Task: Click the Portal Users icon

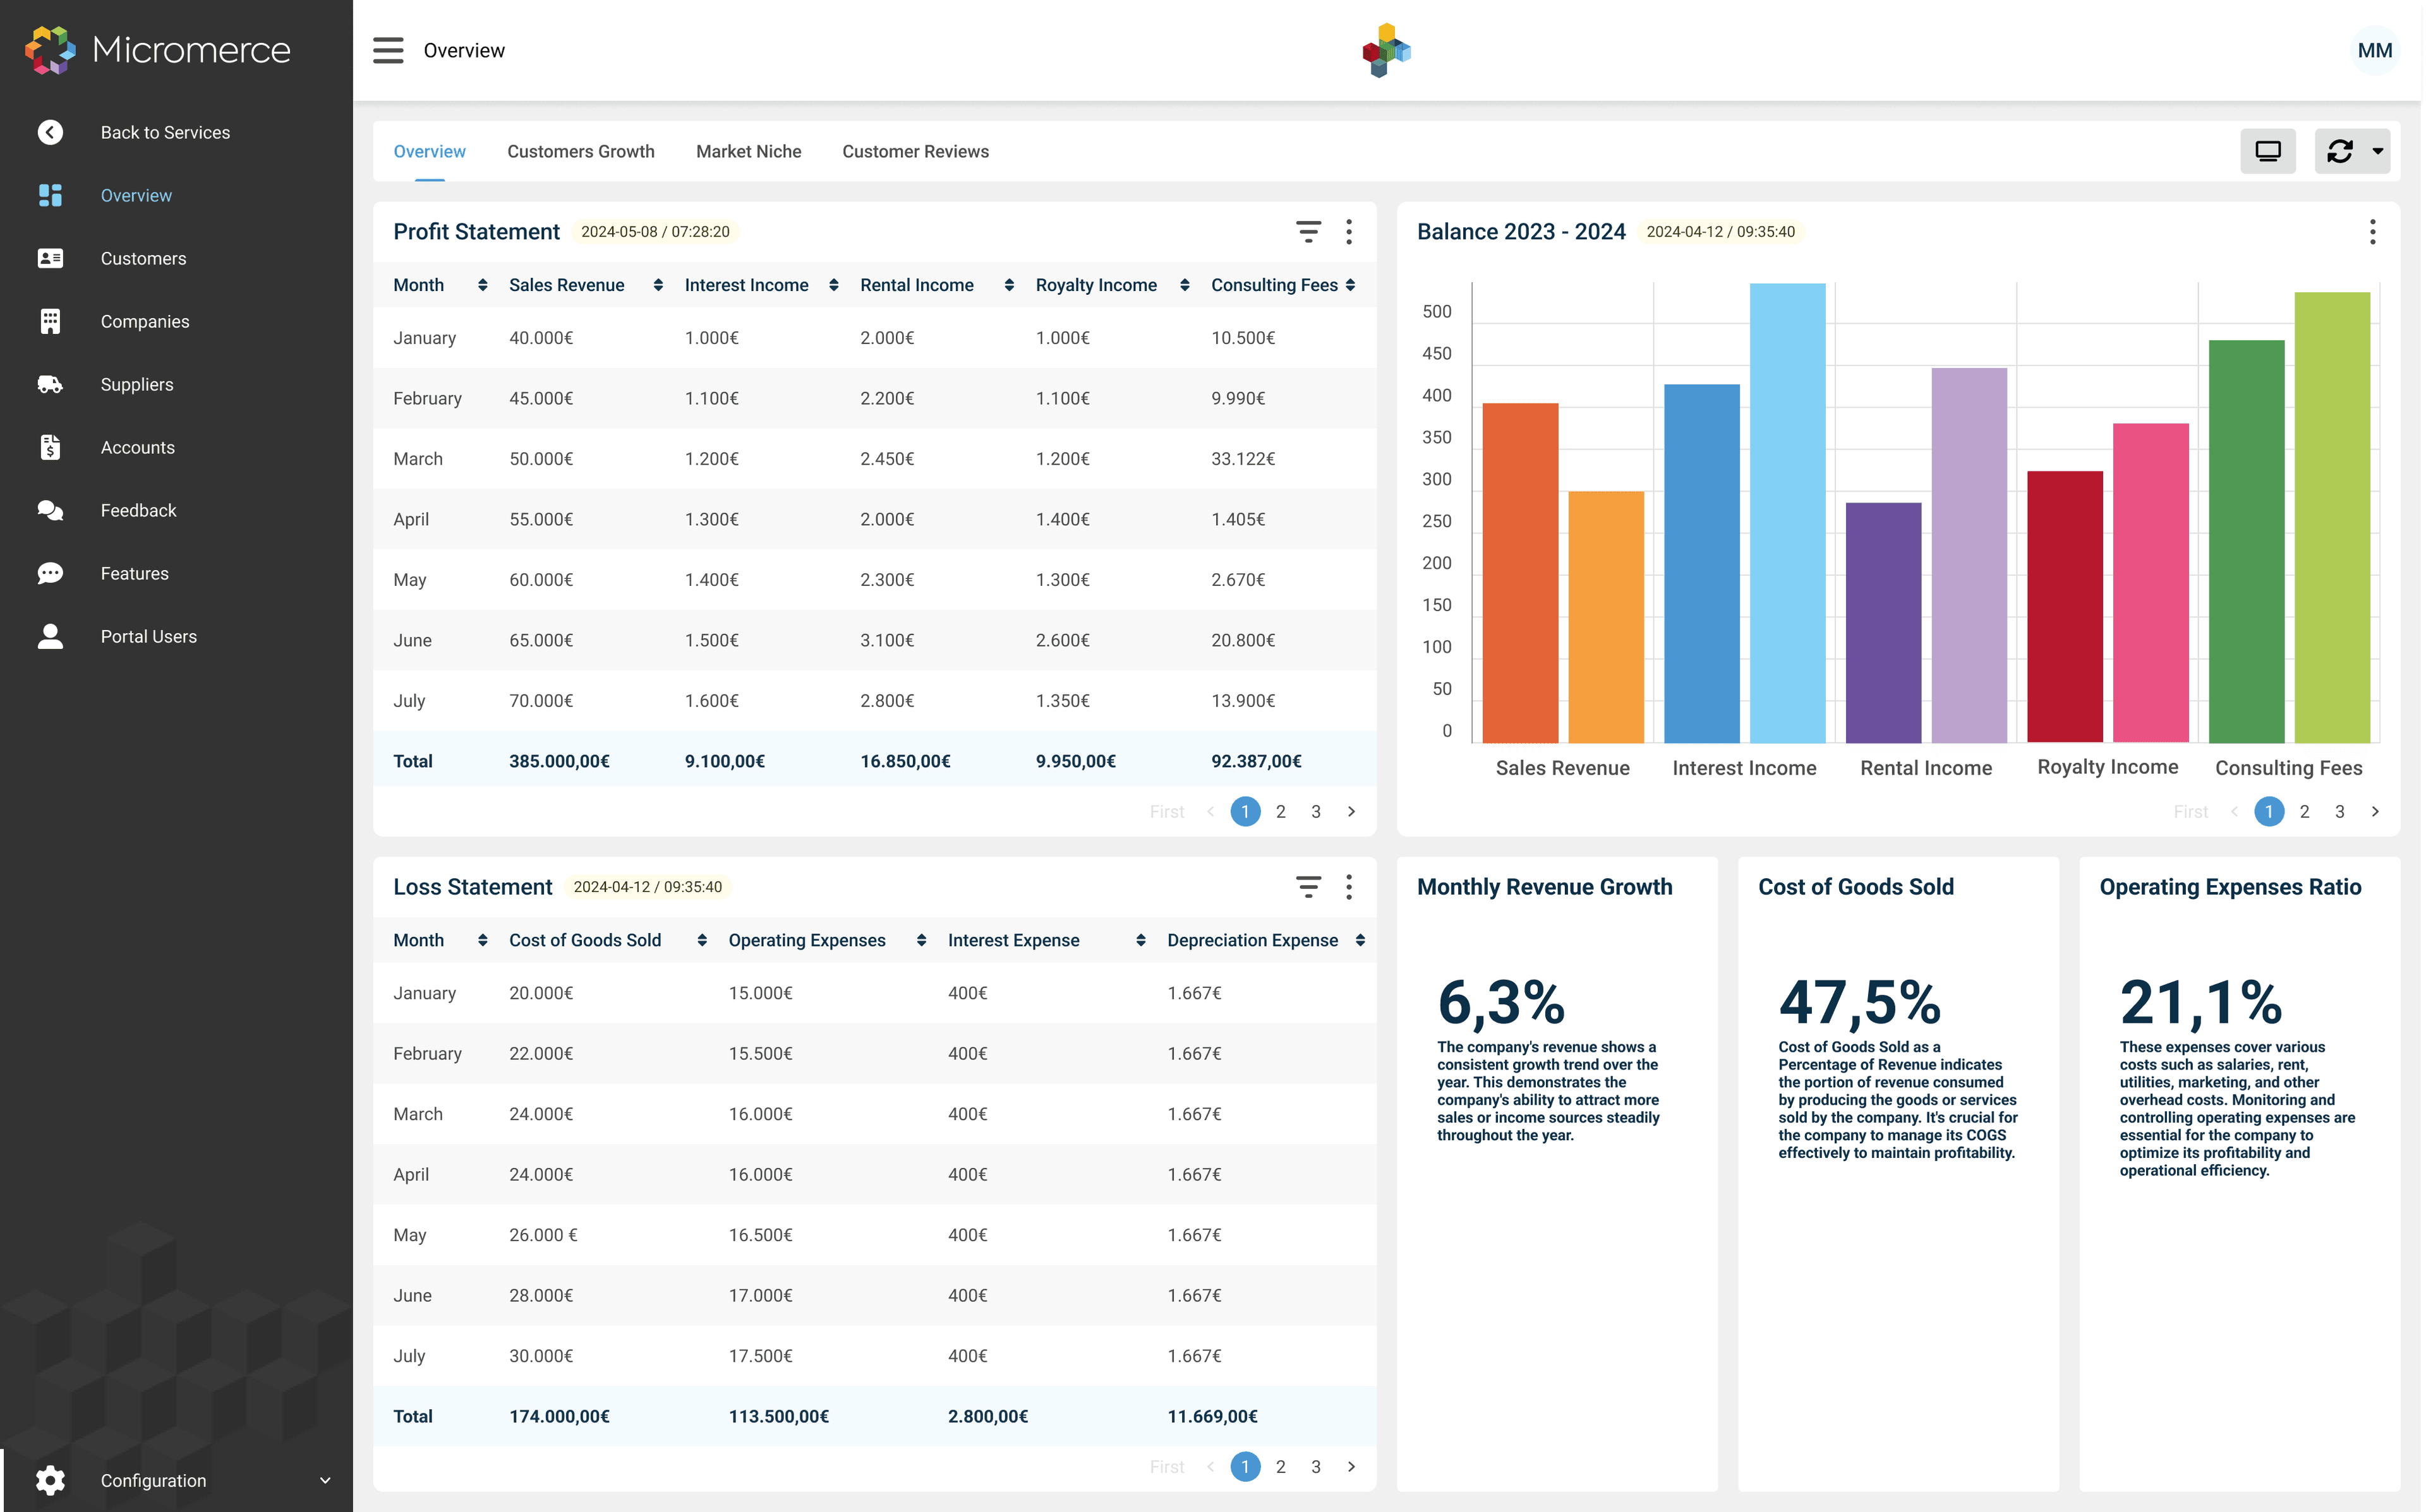Action: pyautogui.click(x=50, y=636)
